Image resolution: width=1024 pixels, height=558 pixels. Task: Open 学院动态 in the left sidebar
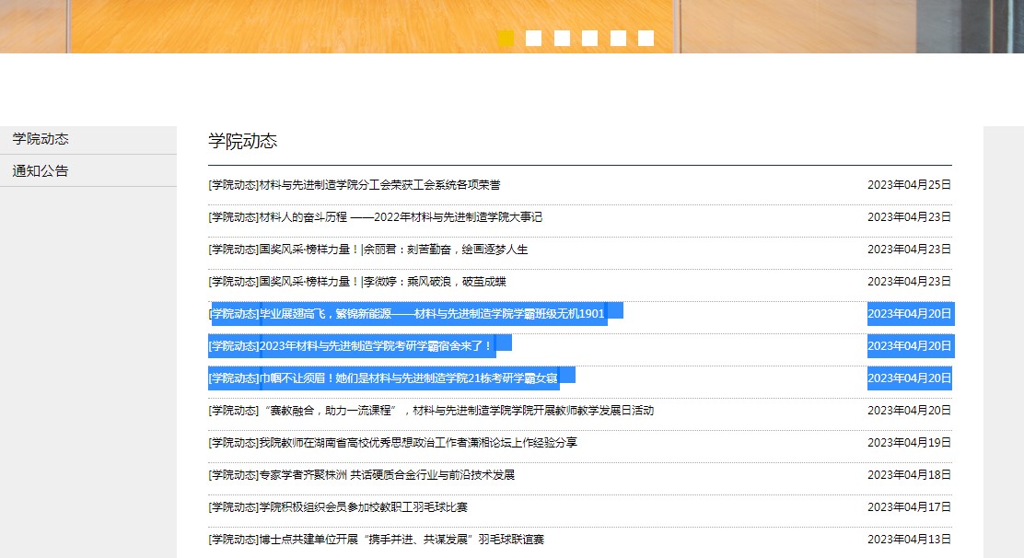coord(41,139)
